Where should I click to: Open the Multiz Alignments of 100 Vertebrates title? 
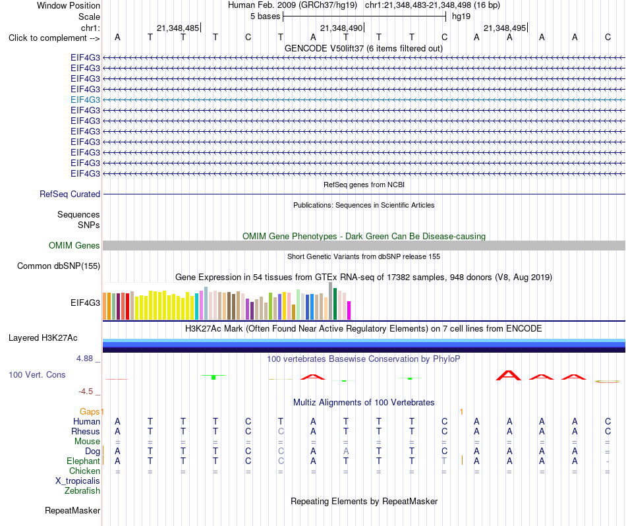(364, 402)
